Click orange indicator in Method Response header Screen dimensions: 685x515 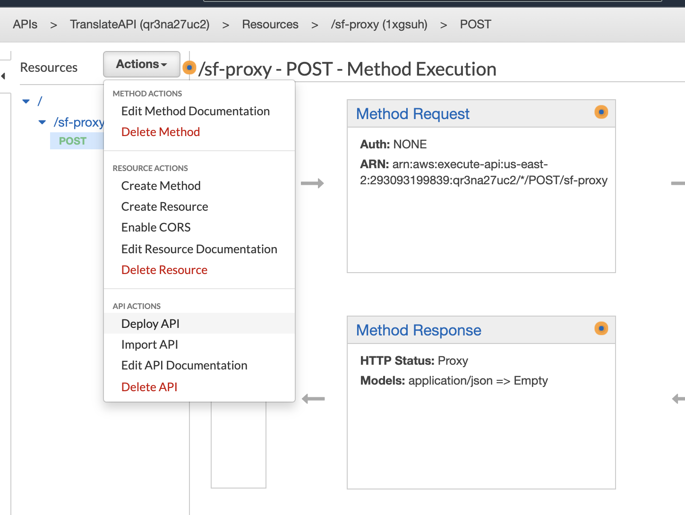click(x=601, y=328)
